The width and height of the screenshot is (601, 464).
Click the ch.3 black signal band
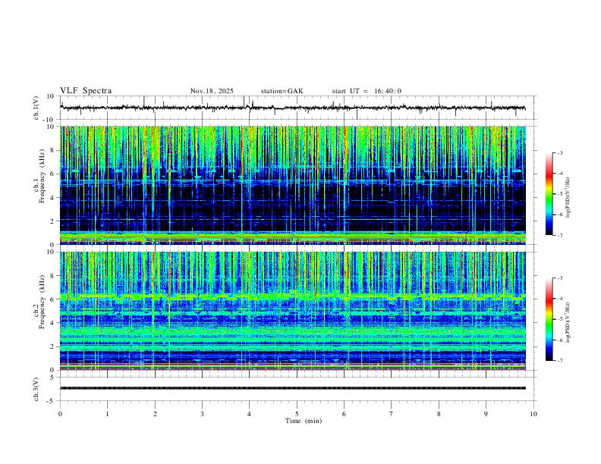click(293, 388)
